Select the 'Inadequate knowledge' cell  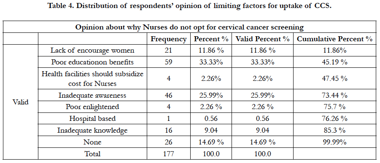[x=92, y=130]
